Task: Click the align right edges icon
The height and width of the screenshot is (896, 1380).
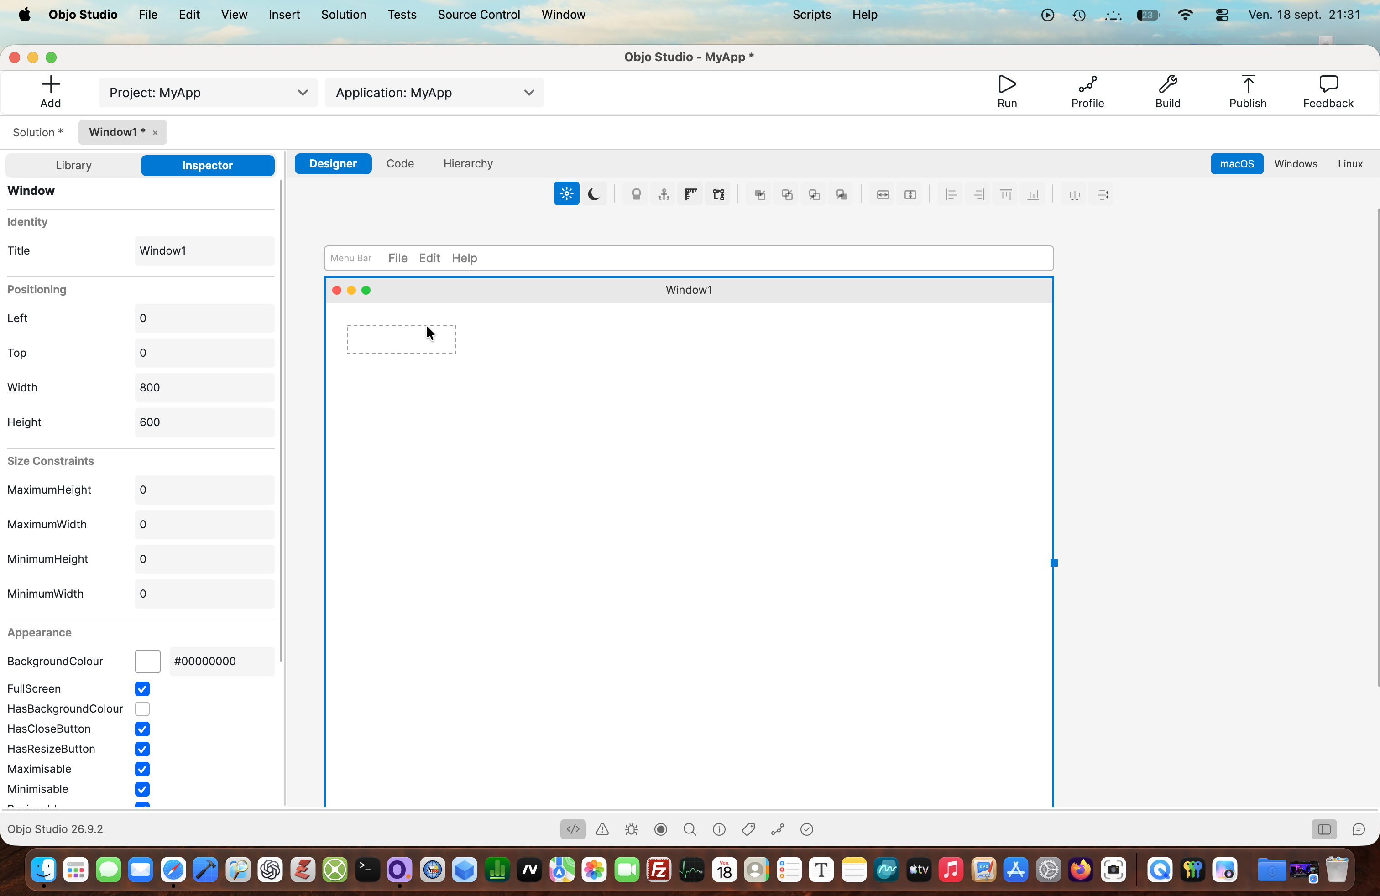Action: tap(979, 195)
